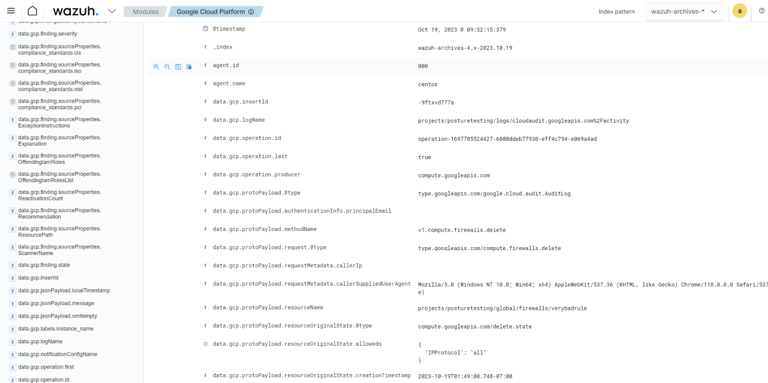Click the string type icon beside data.gcp.logName
This screenshot has width=768, height=383.
click(206, 120)
